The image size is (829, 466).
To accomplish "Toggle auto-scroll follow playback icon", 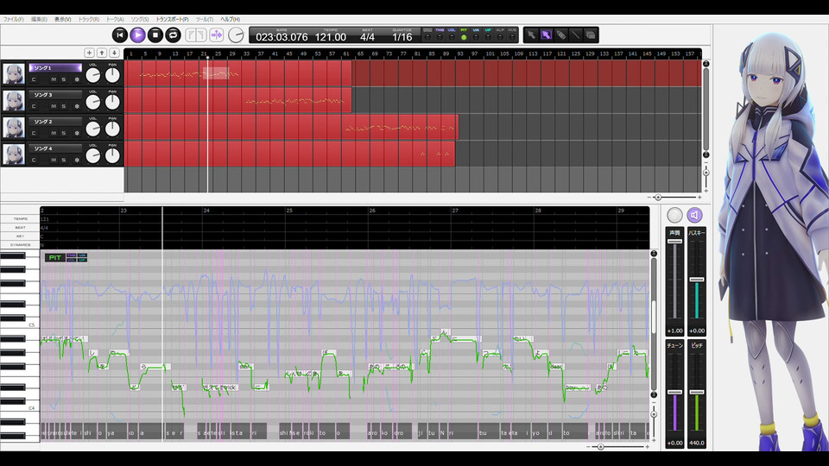I will pyautogui.click(x=216, y=35).
